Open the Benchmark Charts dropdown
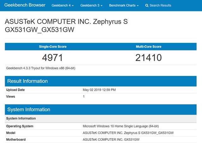This screenshot has height=143, width=202. [124, 5]
